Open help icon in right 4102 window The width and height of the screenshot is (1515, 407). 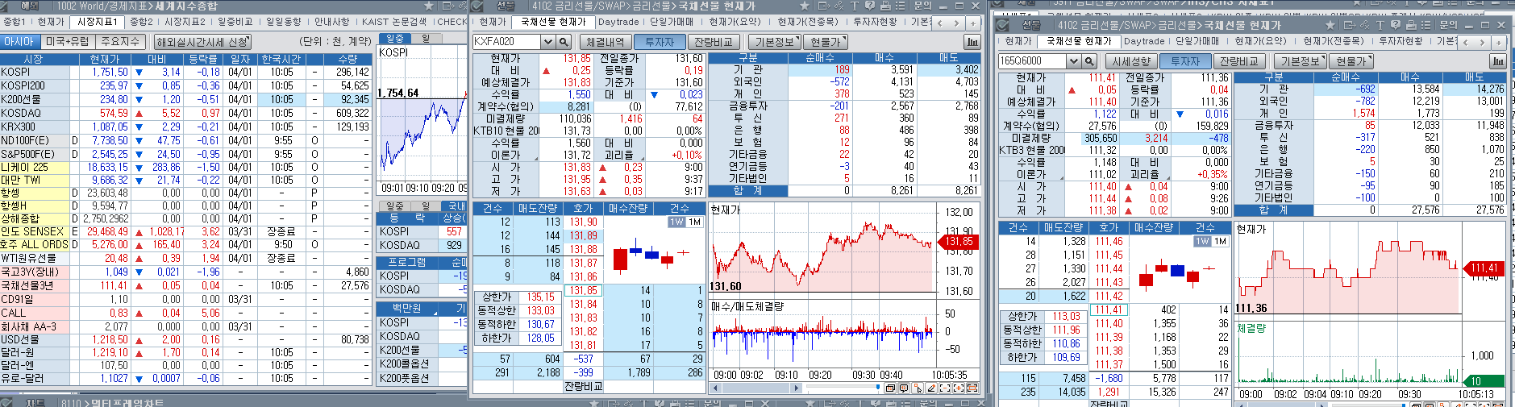click(x=1395, y=25)
